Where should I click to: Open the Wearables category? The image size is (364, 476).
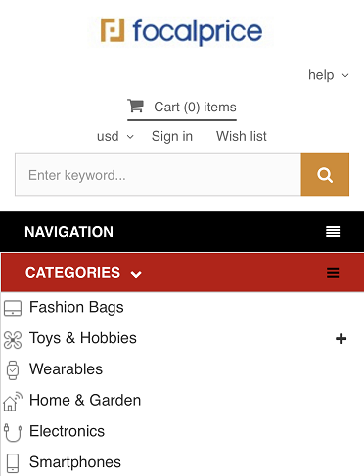coord(66,369)
